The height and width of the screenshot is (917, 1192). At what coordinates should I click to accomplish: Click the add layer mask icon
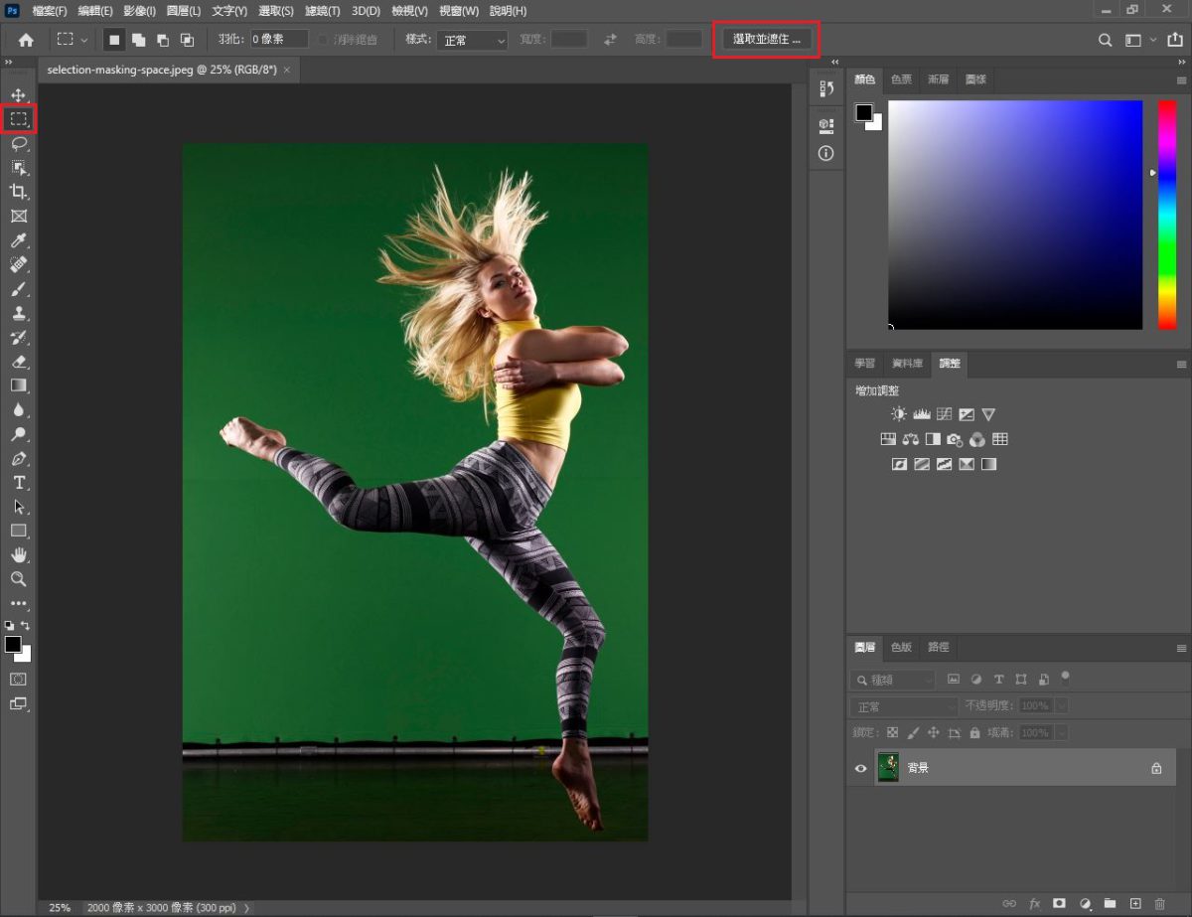coord(1058,903)
